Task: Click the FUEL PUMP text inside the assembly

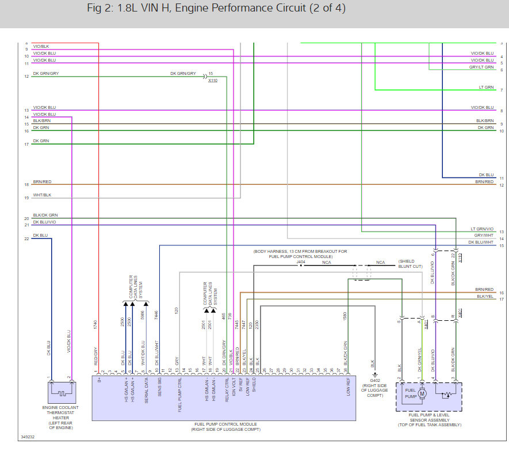Action: [411, 393]
